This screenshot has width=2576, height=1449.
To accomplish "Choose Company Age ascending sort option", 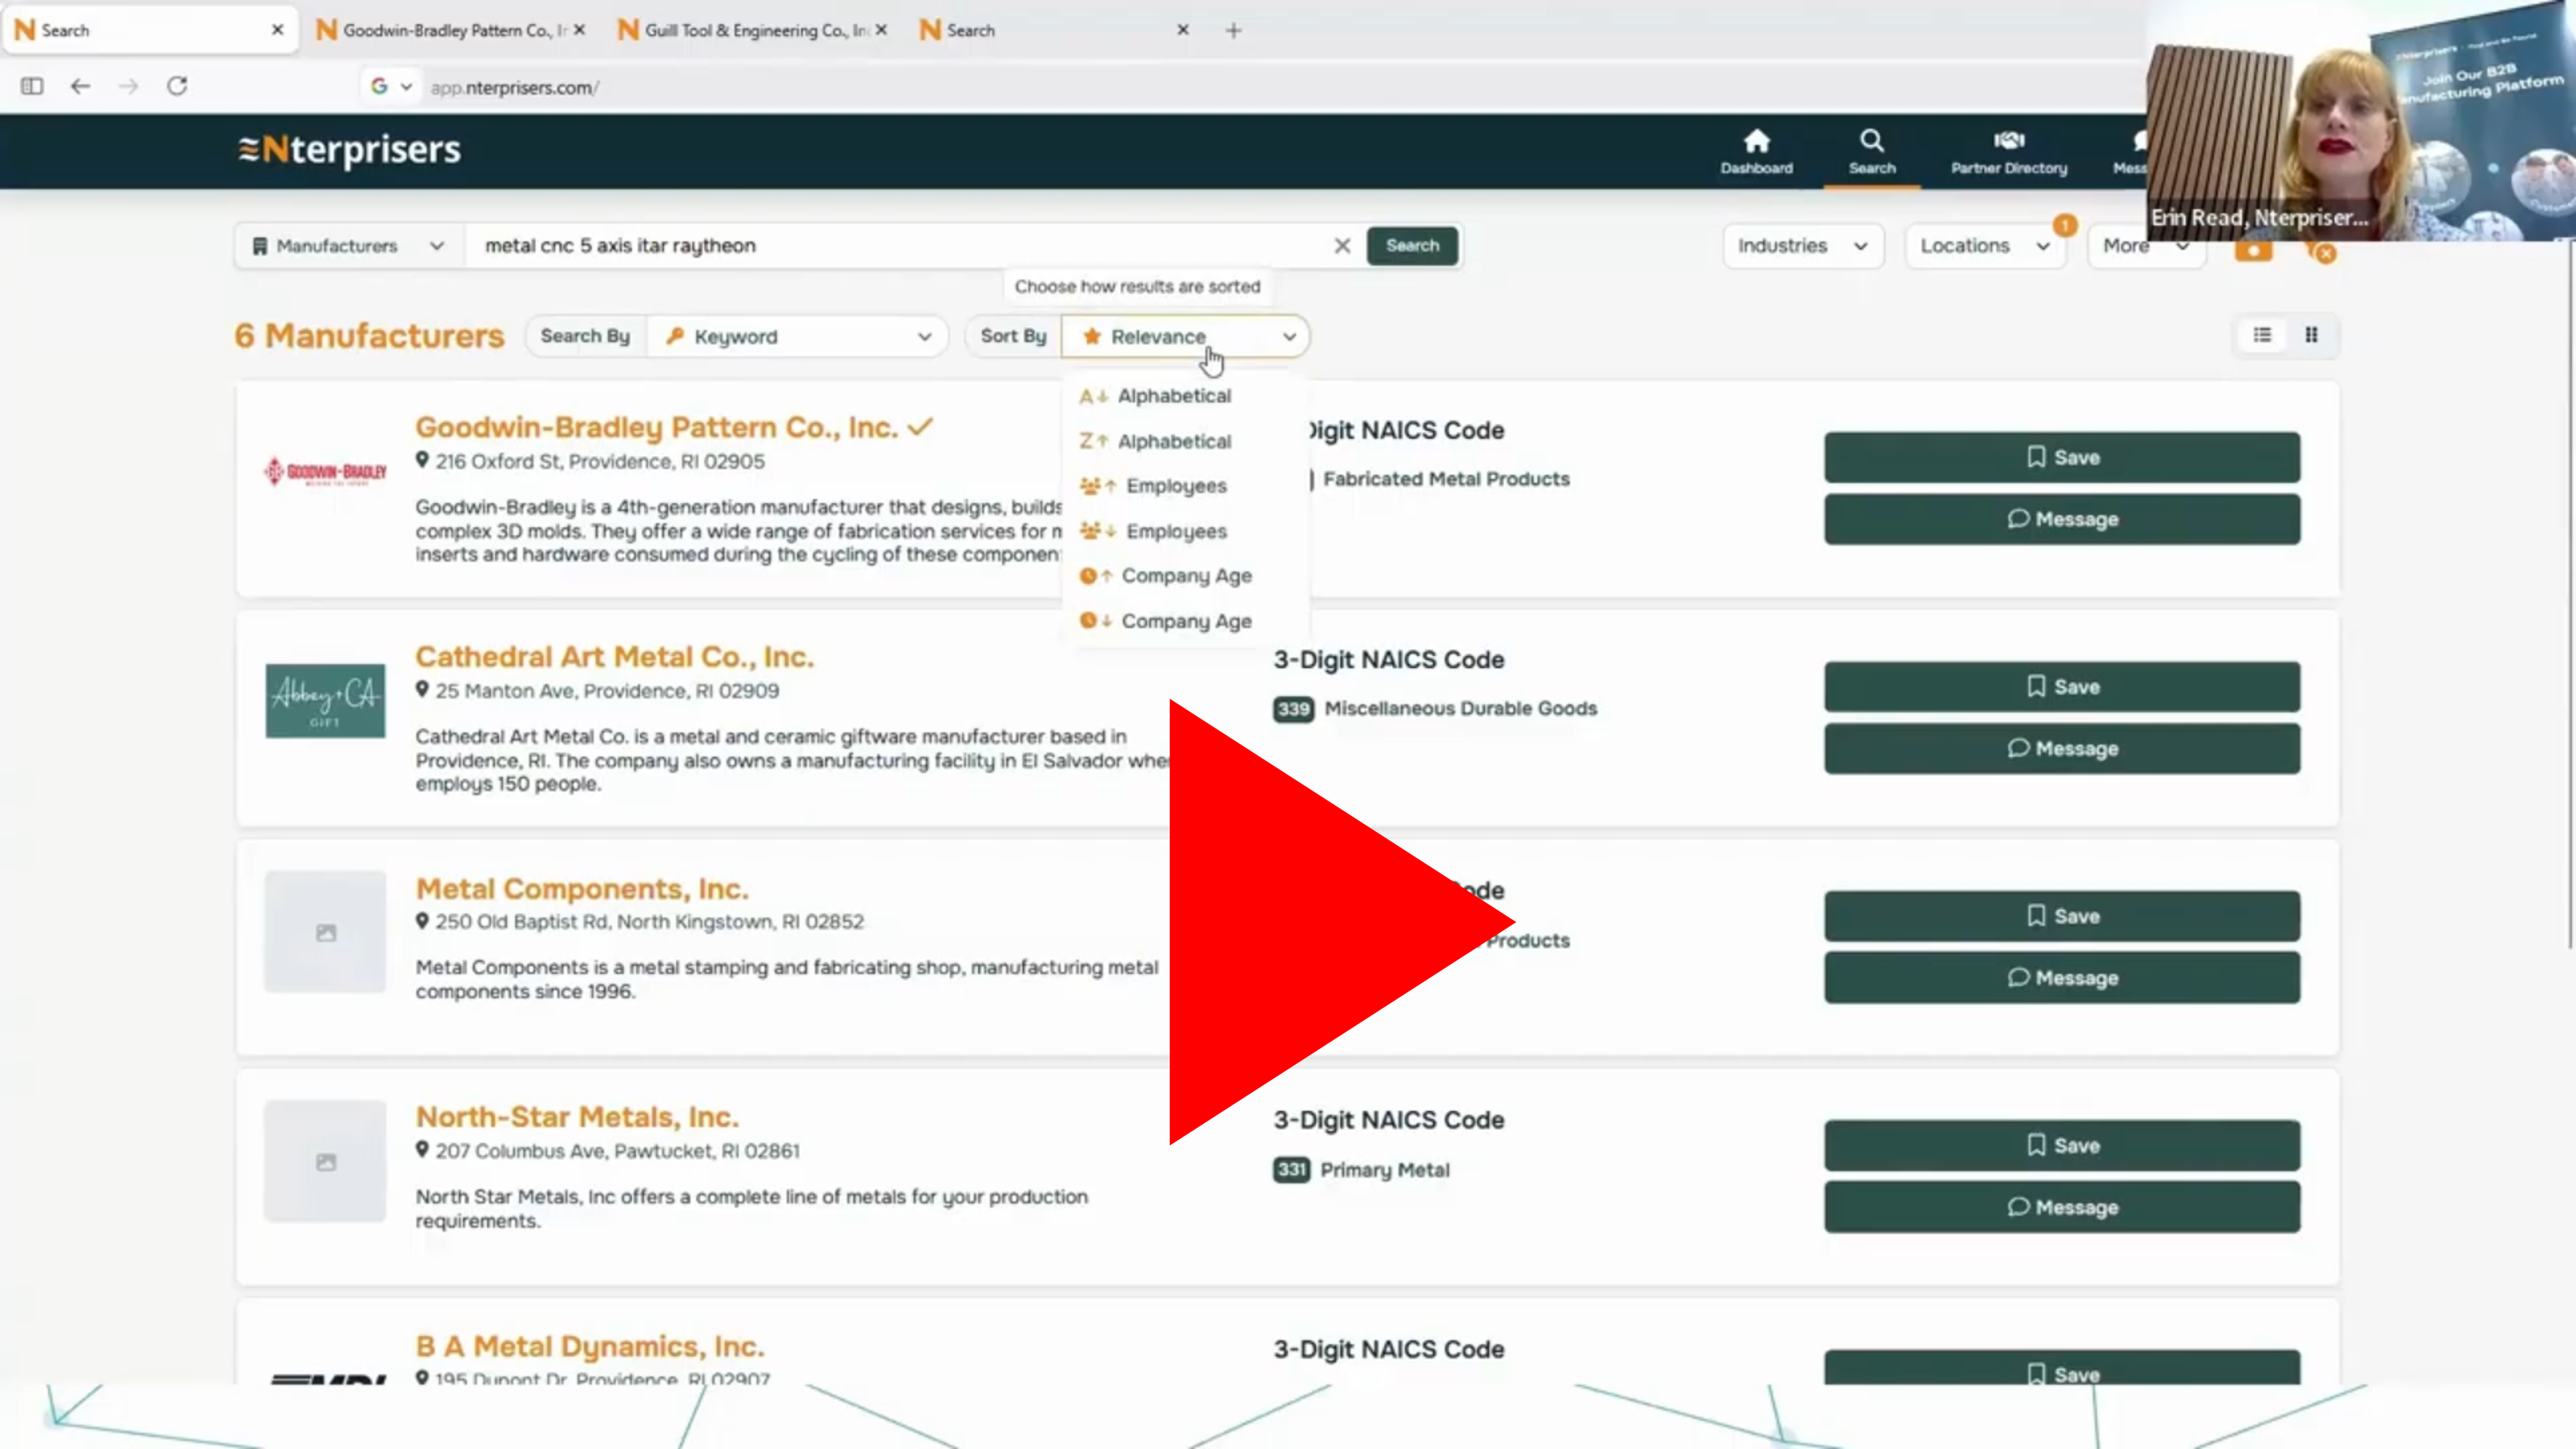I will click(x=1185, y=576).
